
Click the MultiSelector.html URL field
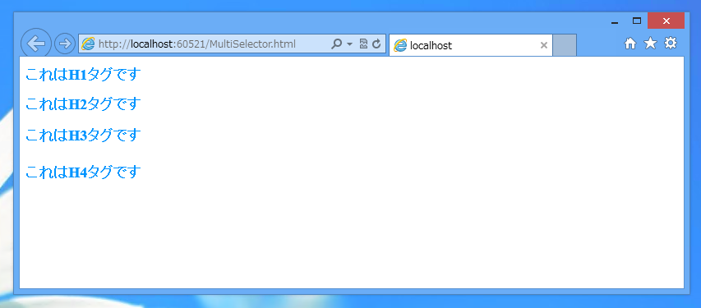205,44
